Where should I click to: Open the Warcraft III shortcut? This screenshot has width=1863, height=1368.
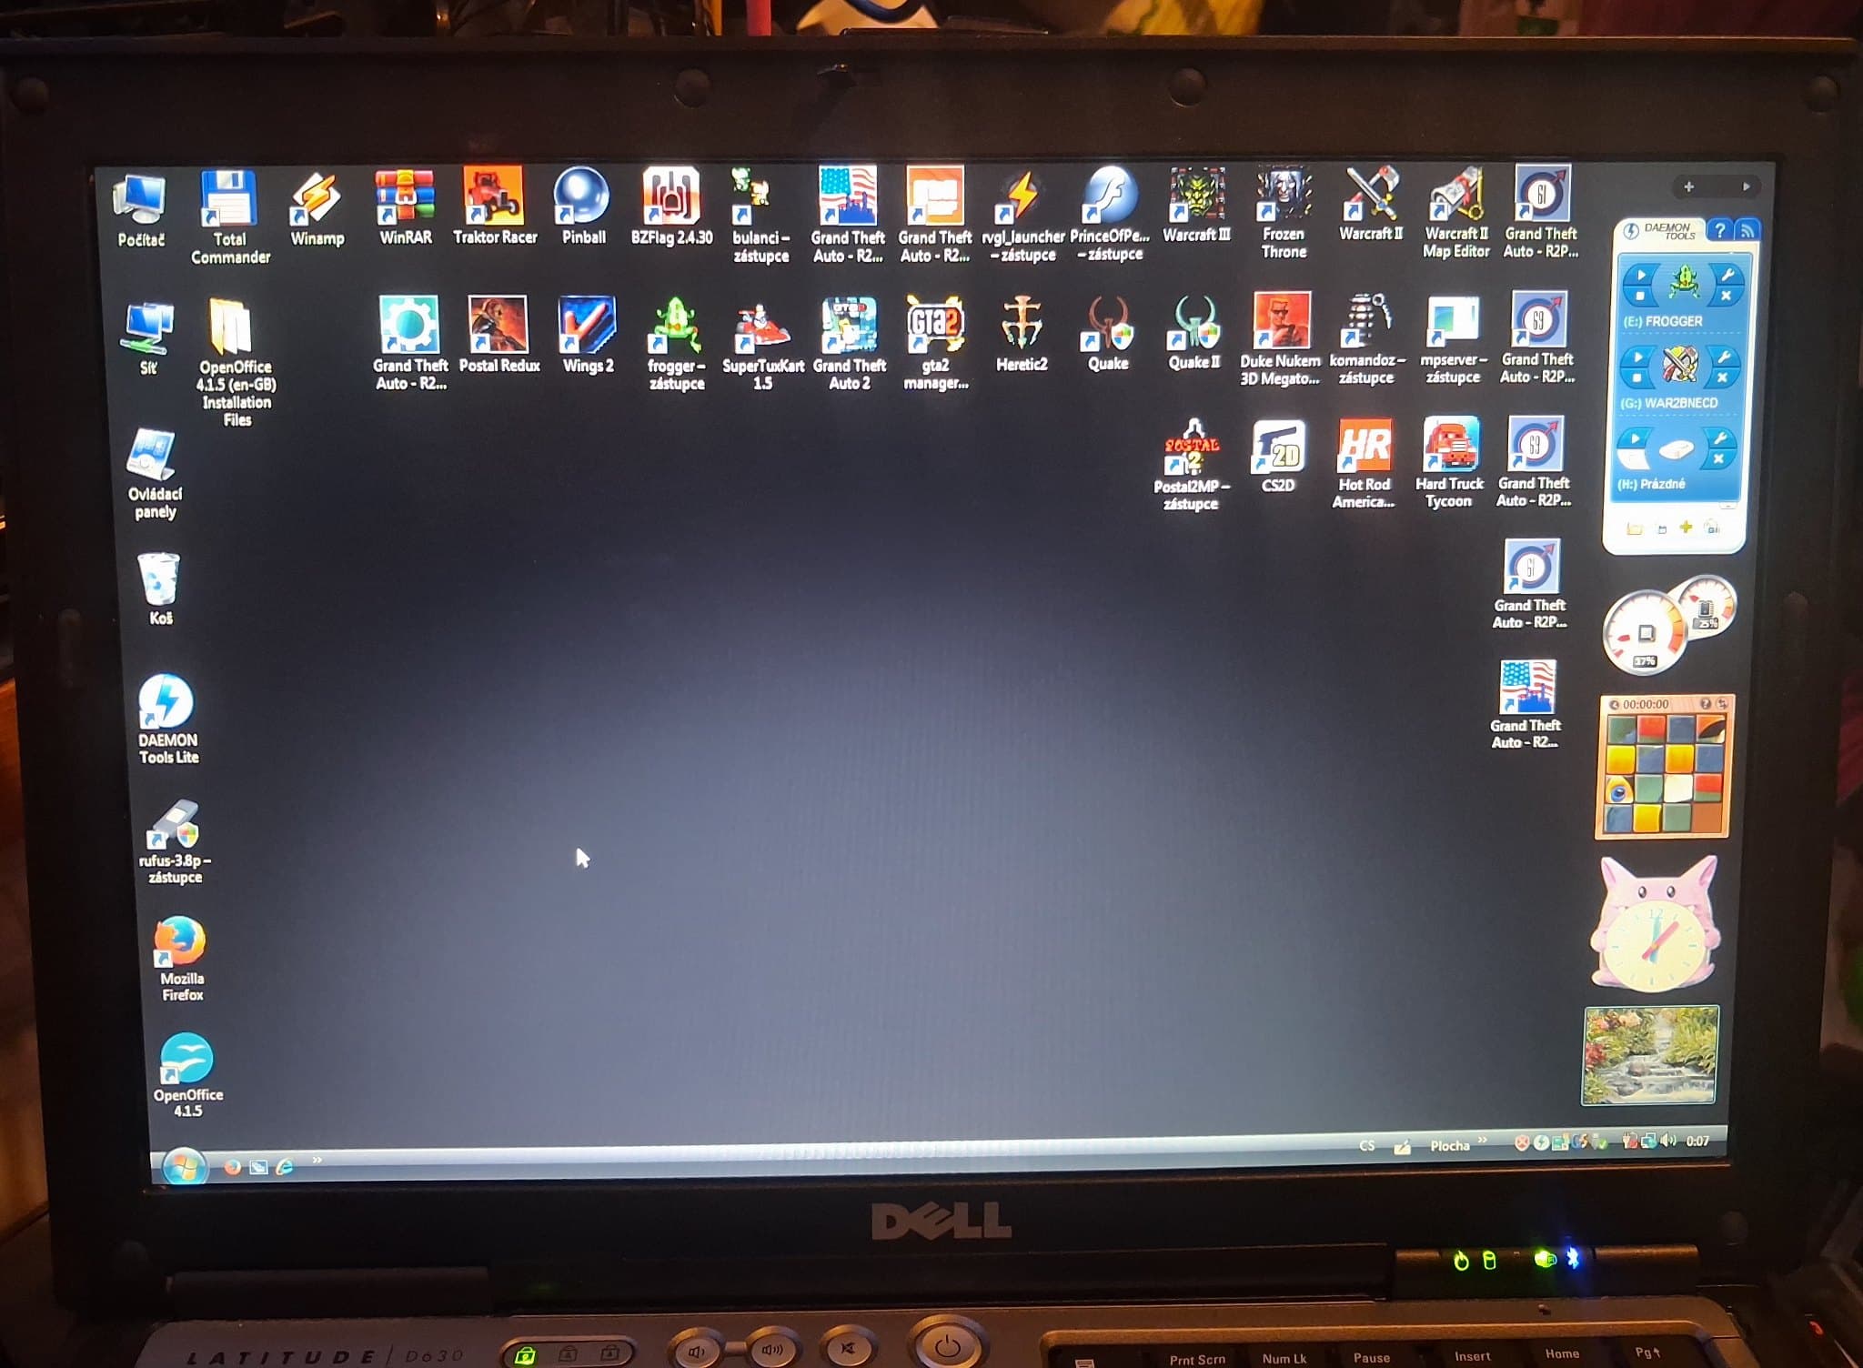pos(1196,205)
